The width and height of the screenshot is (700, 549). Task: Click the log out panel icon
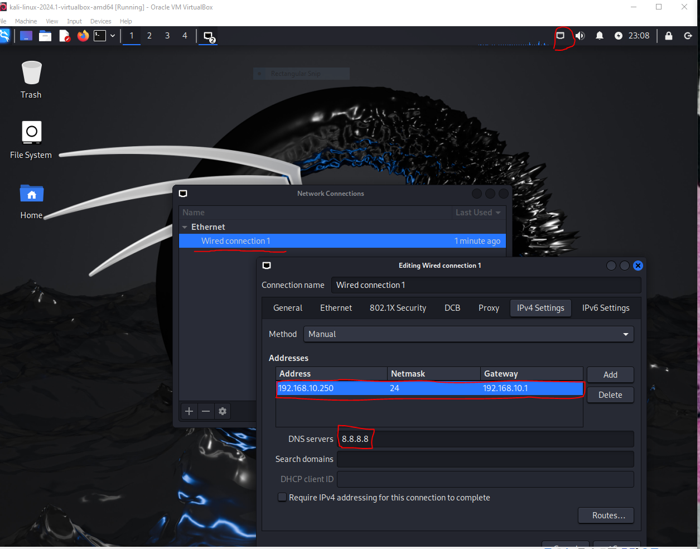point(688,36)
